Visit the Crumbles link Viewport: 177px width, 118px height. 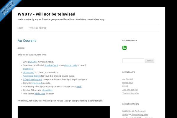pos(28,69)
